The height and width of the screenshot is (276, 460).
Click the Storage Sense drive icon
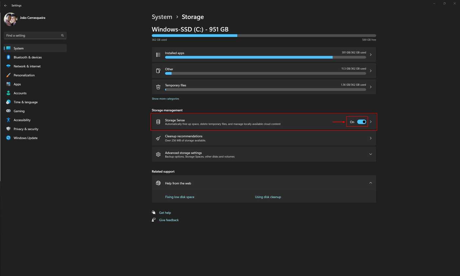(158, 122)
